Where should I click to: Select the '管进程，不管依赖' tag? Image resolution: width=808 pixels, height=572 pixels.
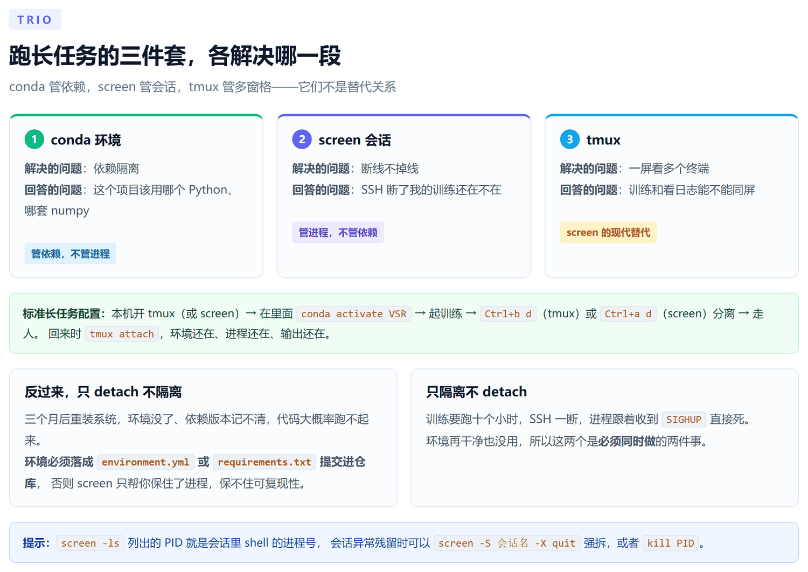(x=338, y=233)
